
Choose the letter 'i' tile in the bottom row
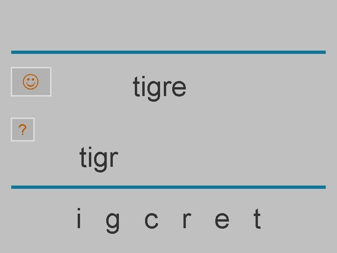[79, 218]
